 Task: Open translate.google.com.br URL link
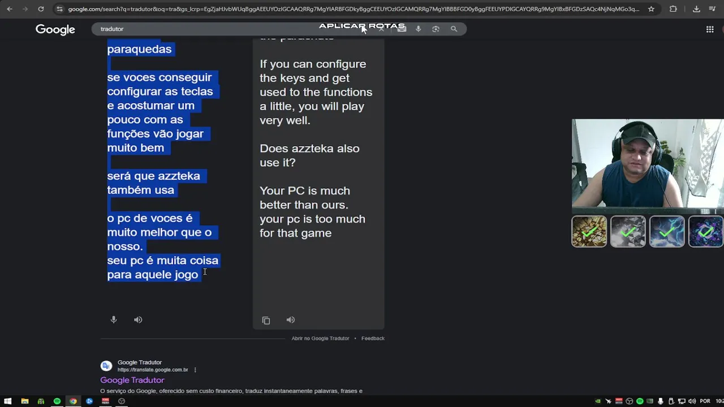point(153,370)
